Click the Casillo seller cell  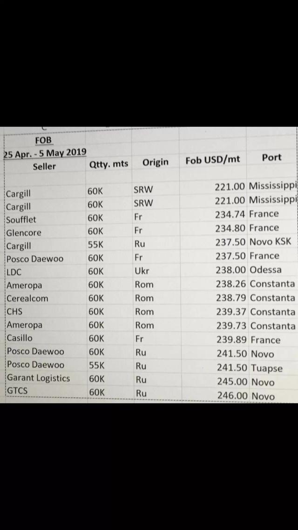pos(20,338)
